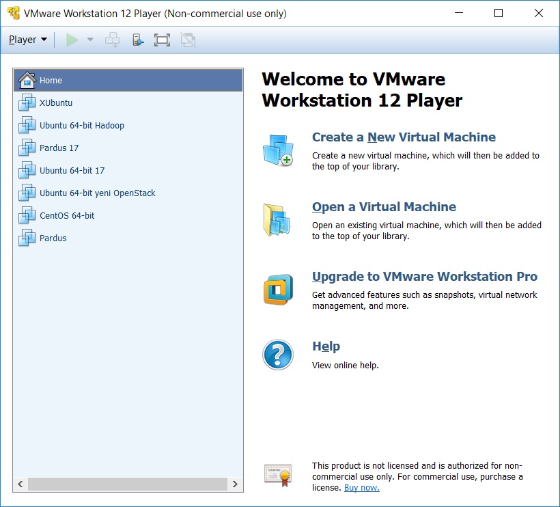Image resolution: width=560 pixels, height=507 pixels.
Task: Close the VMware Player window
Action: (539, 13)
